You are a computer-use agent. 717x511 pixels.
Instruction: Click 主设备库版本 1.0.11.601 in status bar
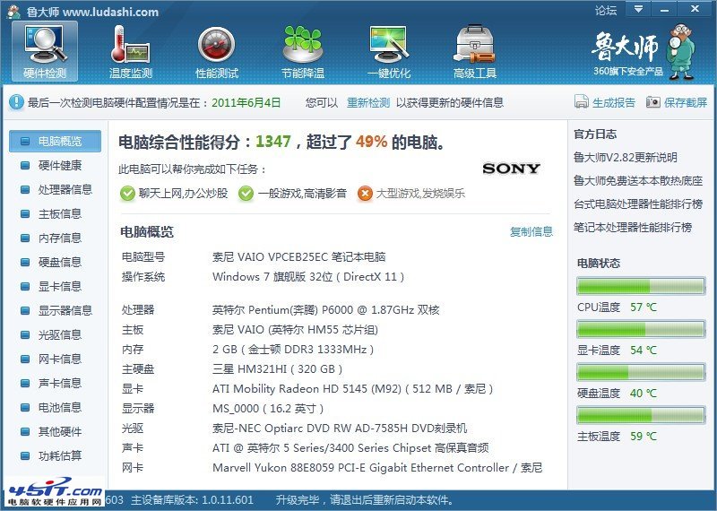click(192, 500)
